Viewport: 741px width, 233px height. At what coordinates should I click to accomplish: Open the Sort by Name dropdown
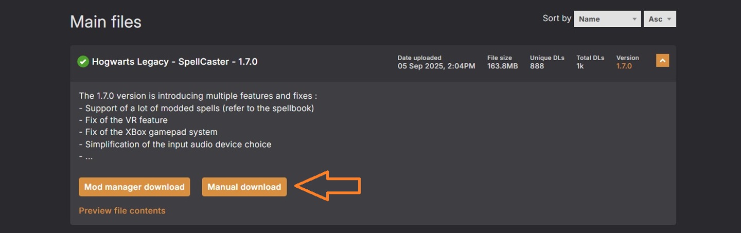tap(607, 19)
